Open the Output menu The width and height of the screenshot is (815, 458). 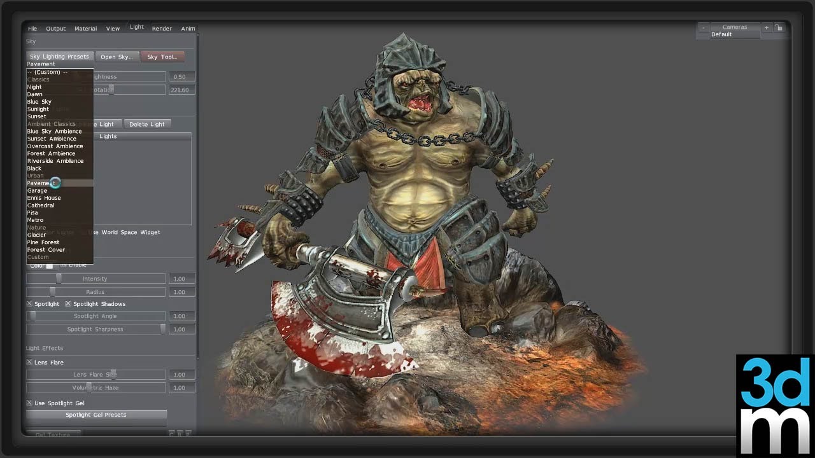[x=55, y=29]
